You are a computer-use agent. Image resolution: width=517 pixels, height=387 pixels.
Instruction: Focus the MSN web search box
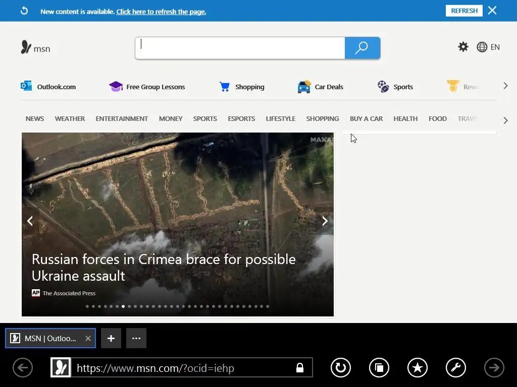pos(240,48)
